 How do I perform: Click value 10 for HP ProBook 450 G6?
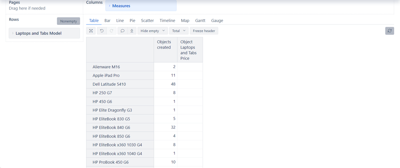pyautogui.click(x=173, y=162)
